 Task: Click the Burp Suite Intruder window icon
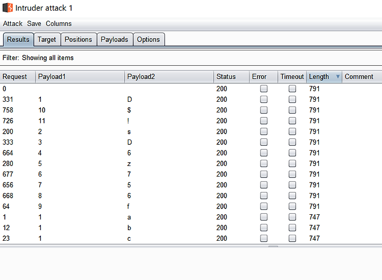pos(7,7)
